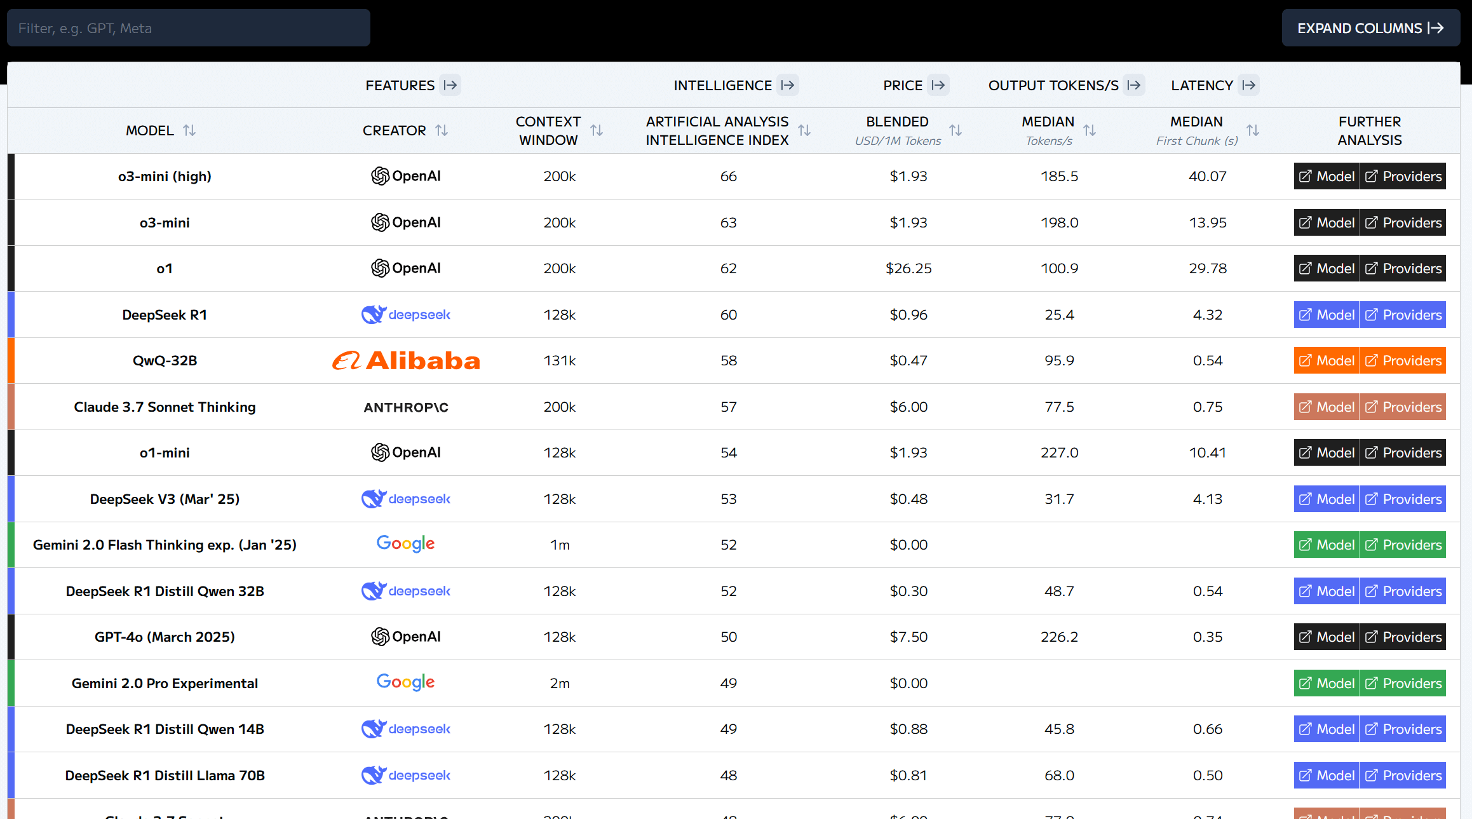Expand the Features column group
Screen dimensions: 1472x819
coord(450,85)
